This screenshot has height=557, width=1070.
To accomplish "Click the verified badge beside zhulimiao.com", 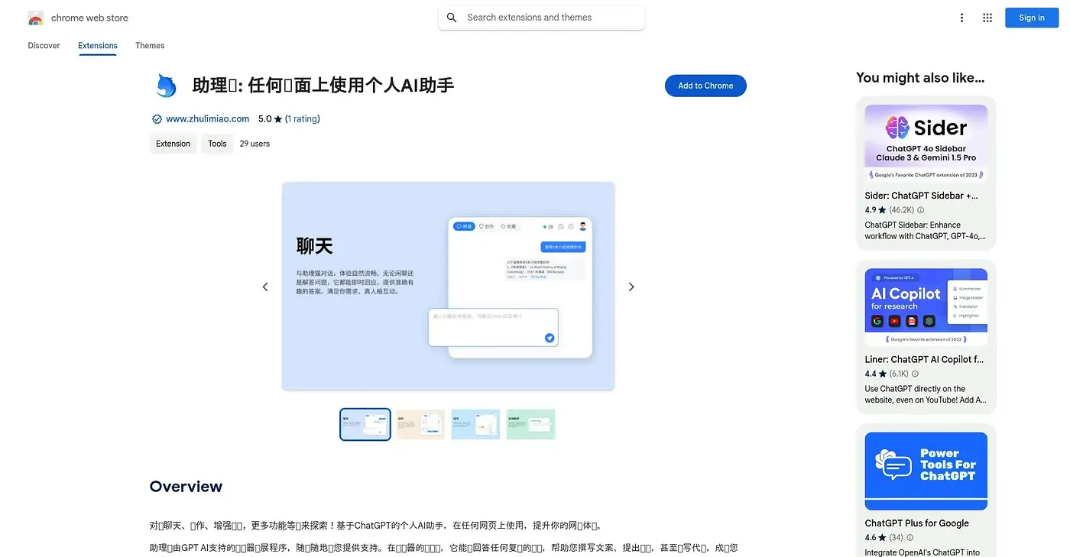I will point(157,119).
